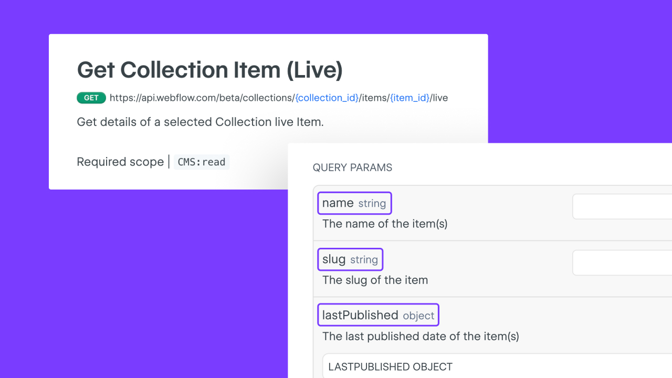The image size is (672, 378).
Task: Click the Get Collection Item (Live) heading
Action: click(x=209, y=70)
